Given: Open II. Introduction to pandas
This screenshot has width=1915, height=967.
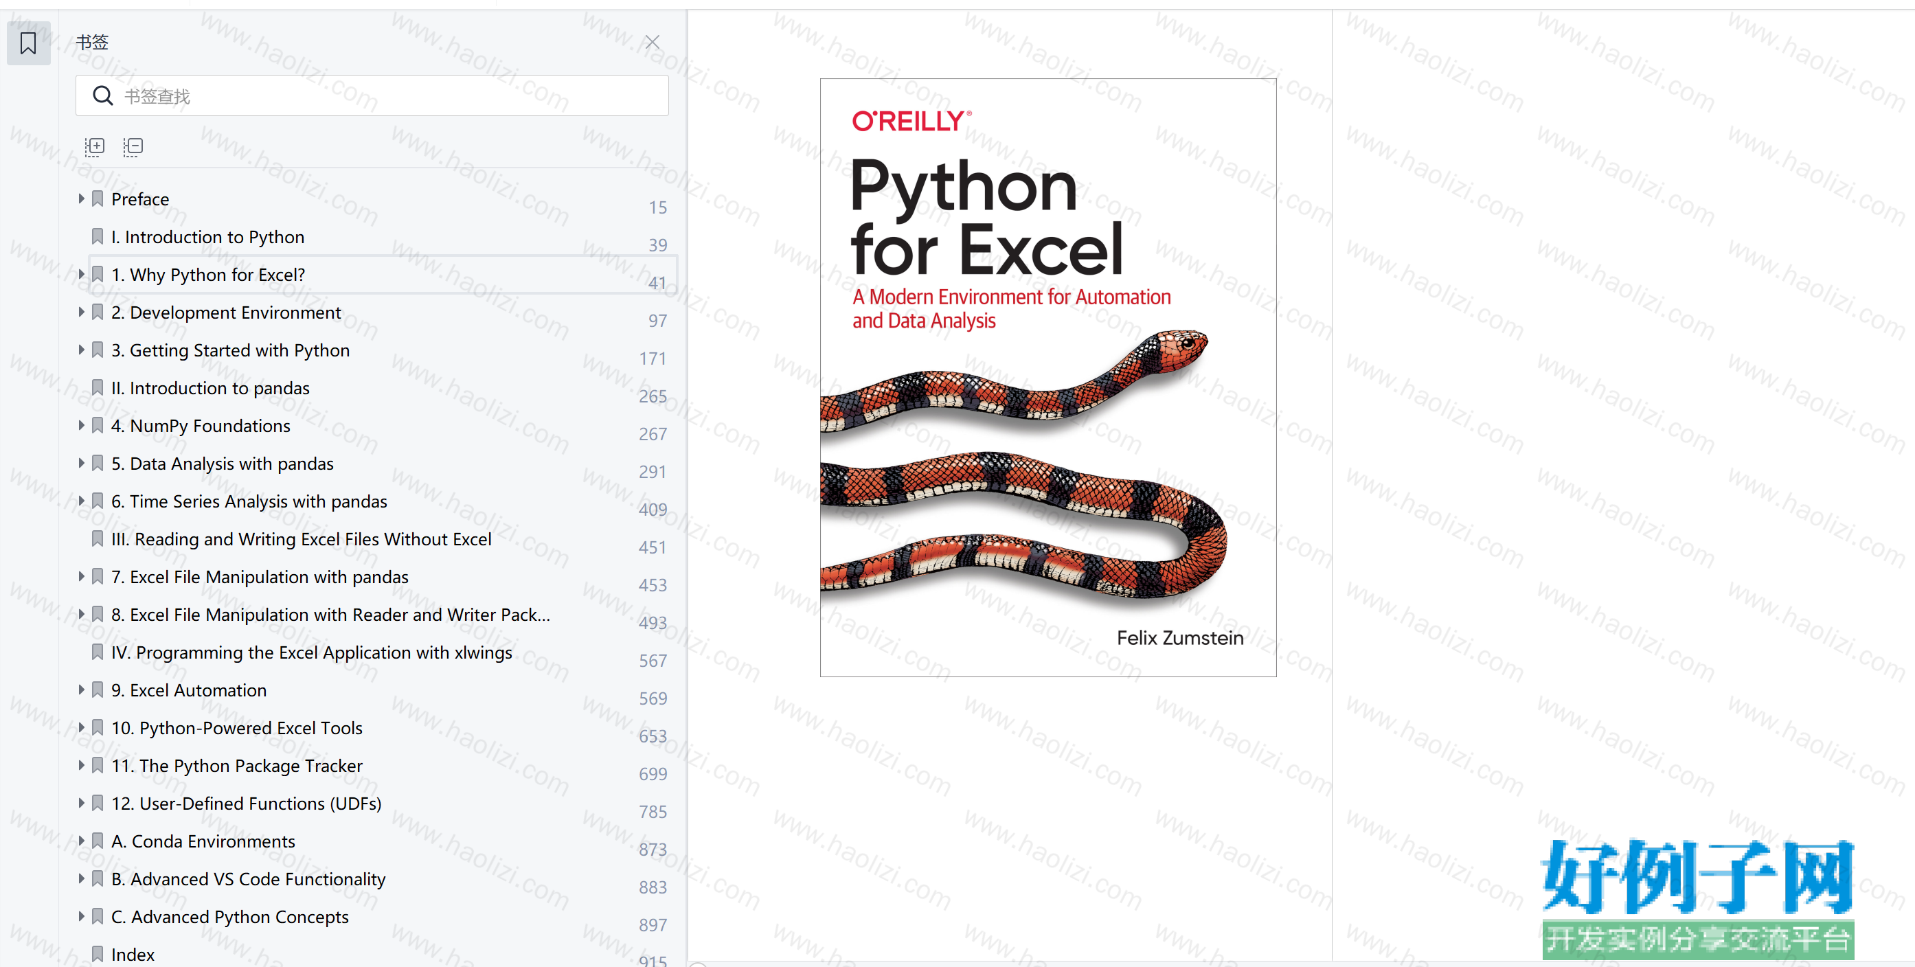Looking at the screenshot, I should coord(210,388).
